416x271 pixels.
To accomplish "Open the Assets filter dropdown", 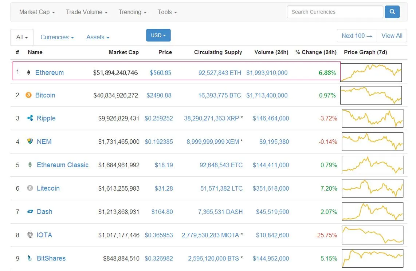I will pos(98,37).
